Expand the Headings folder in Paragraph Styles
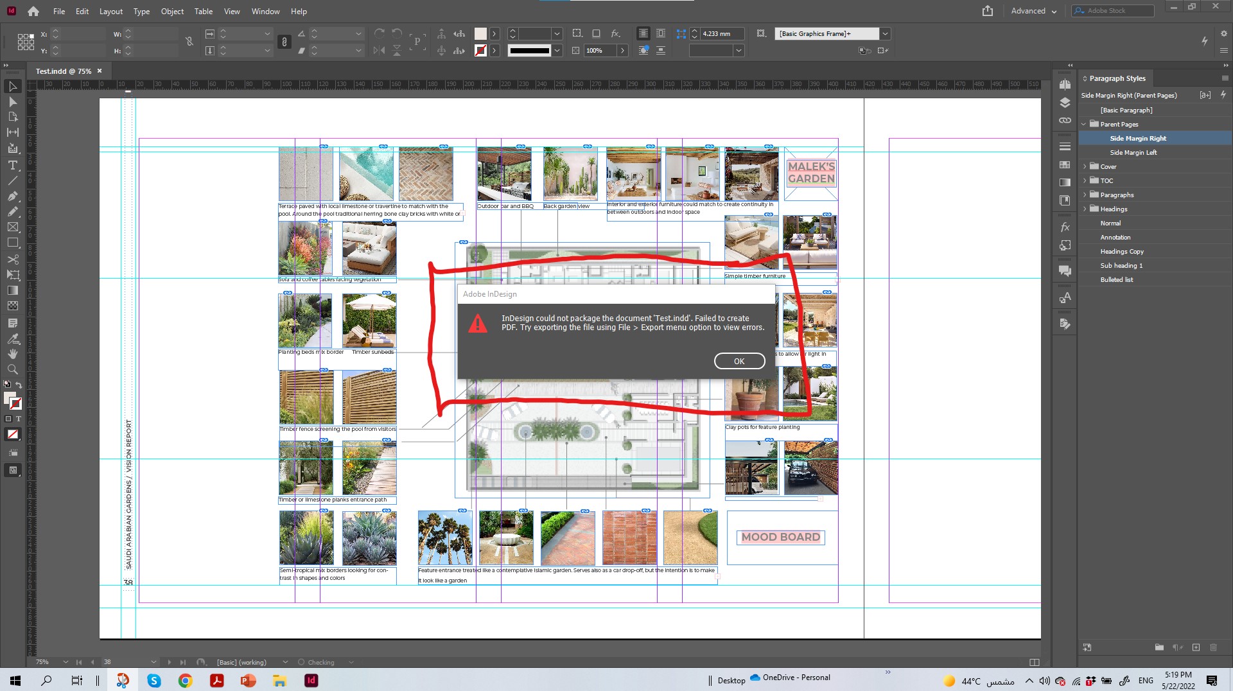Viewport: 1233px width, 691px height. click(1086, 209)
